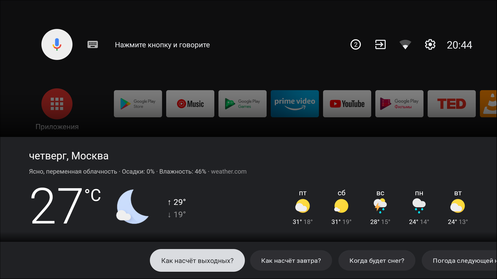The height and width of the screenshot is (279, 497).
Task: Open the Google Play Games tile
Action: point(243,104)
